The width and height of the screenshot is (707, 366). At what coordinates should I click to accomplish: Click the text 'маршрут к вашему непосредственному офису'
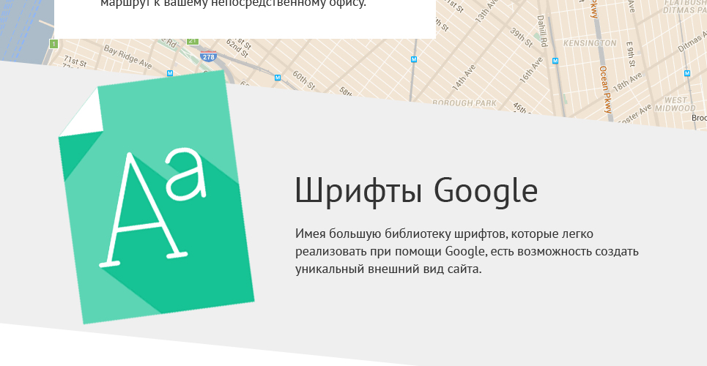[x=233, y=4]
